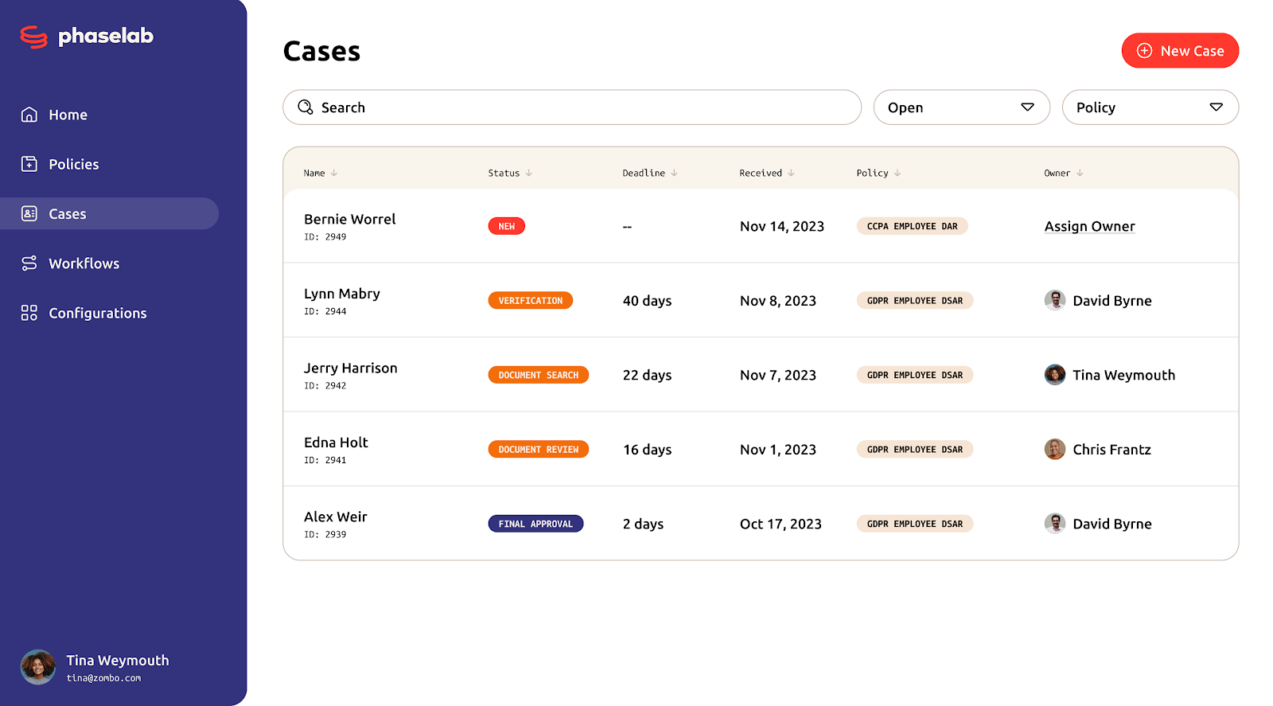Sort by Owner column arrow
Image resolution: width=1273 pixels, height=706 pixels.
tap(1080, 173)
